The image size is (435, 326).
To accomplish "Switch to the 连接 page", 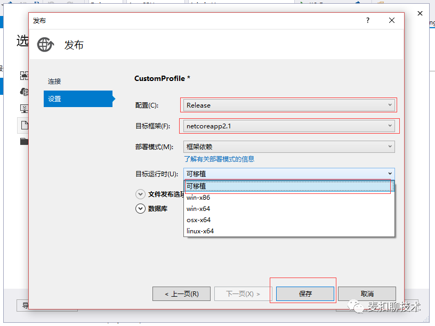I will pos(54,81).
